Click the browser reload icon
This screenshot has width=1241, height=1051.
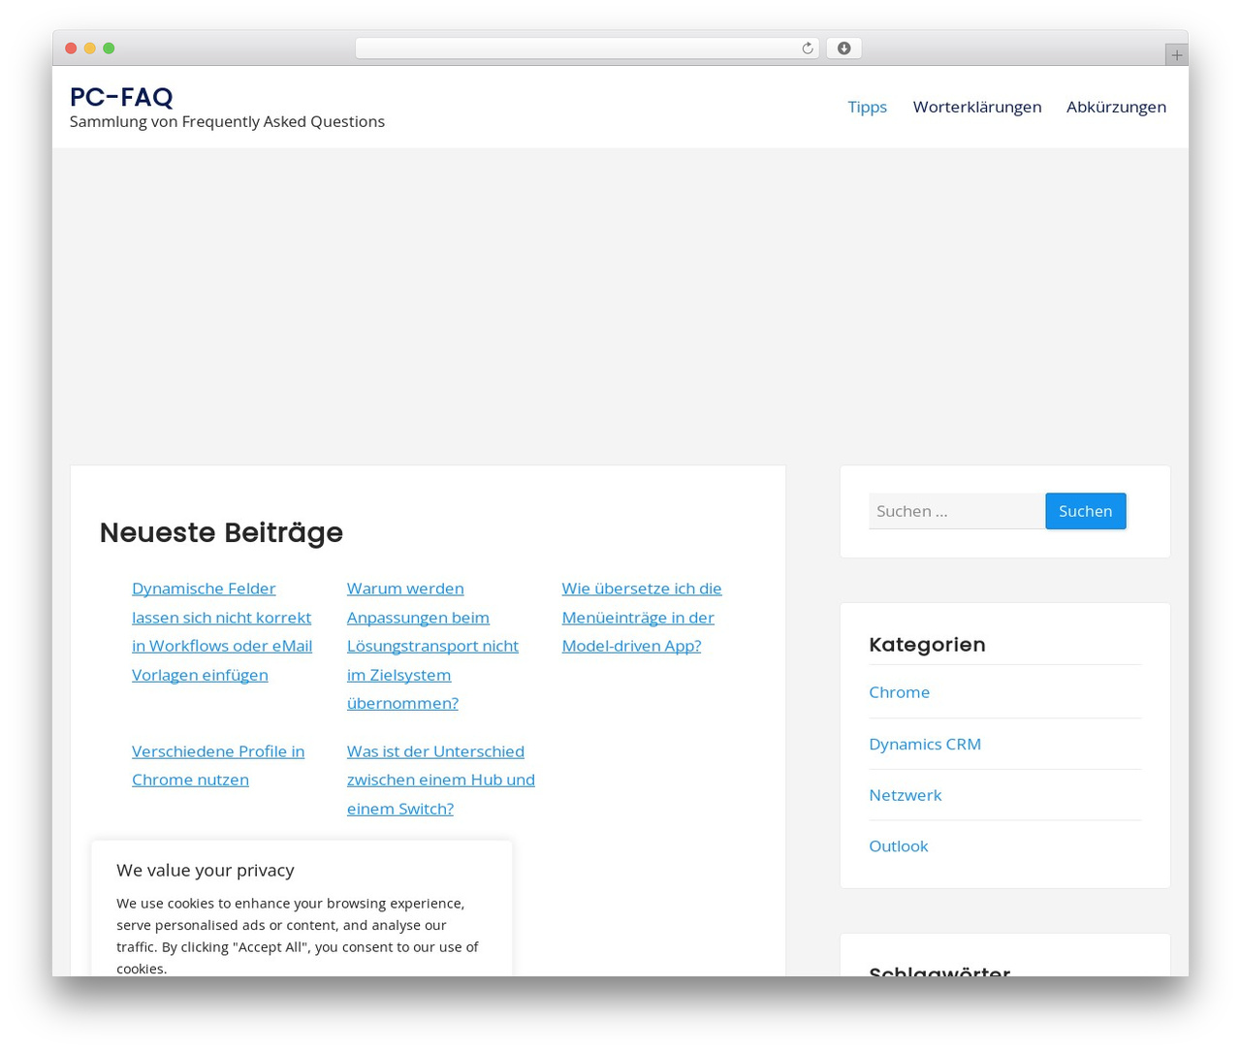807,48
